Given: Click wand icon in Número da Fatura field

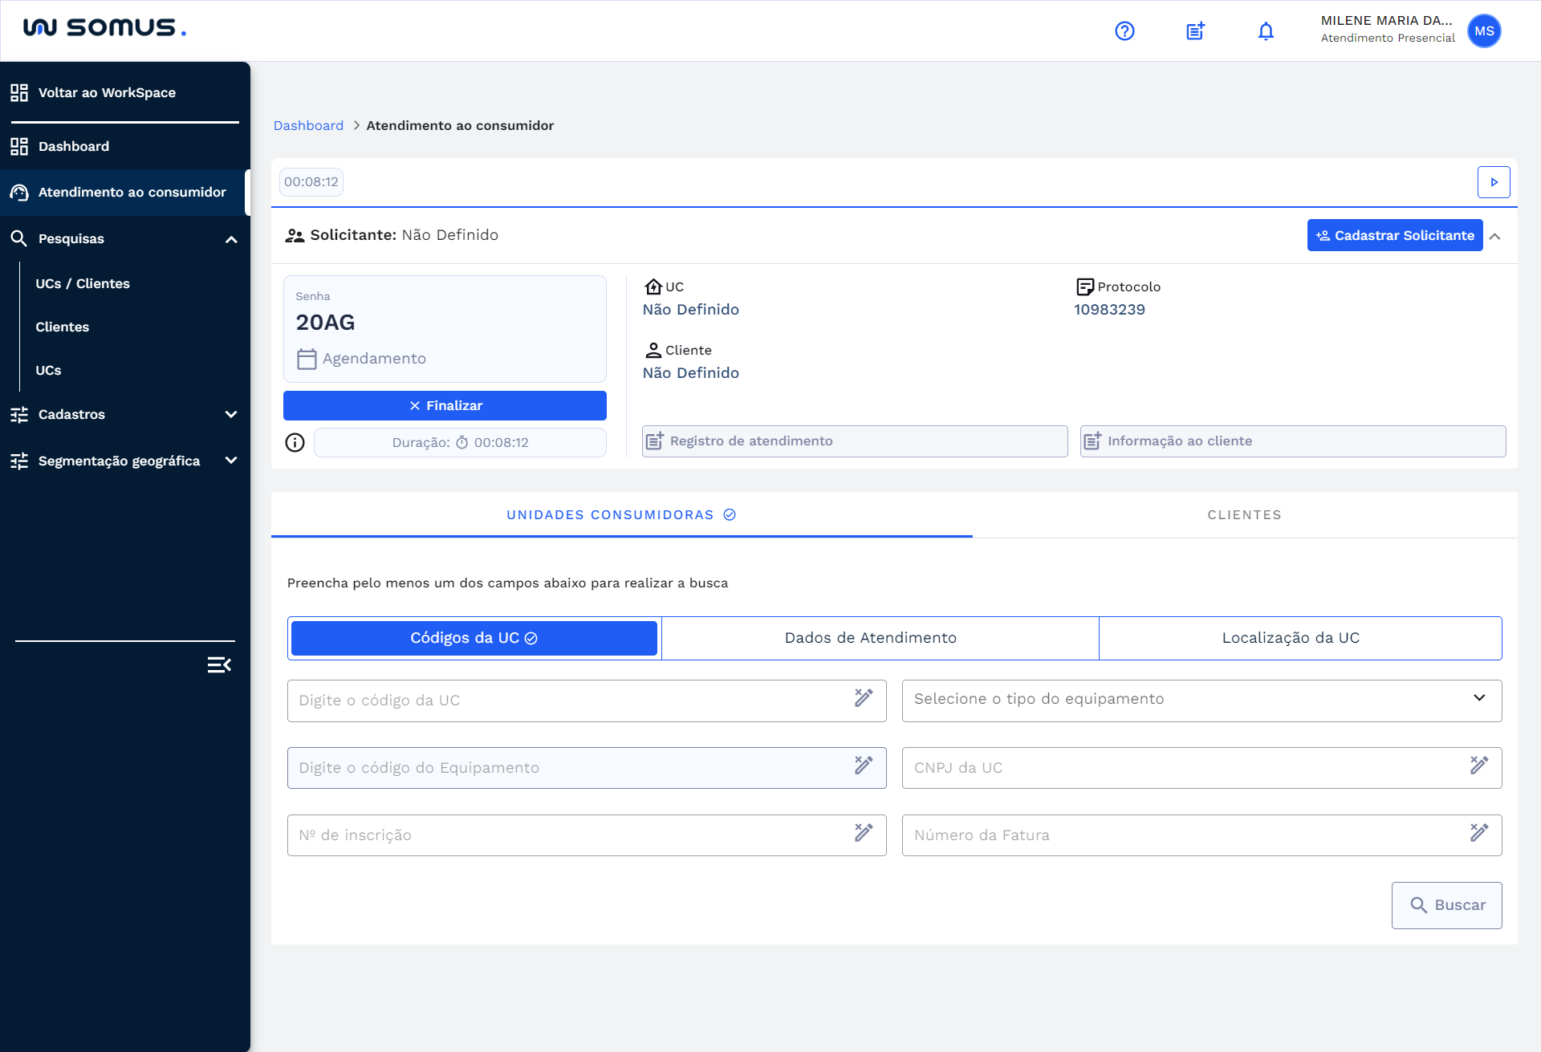Looking at the screenshot, I should click(x=1478, y=833).
